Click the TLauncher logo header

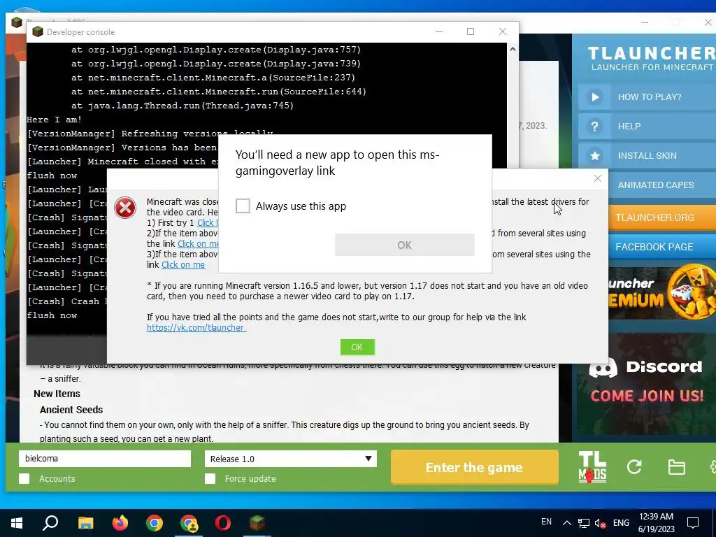pos(651,59)
